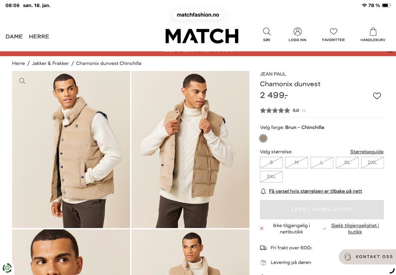This screenshot has width=396, height=275.
Task: Zoom product image with magnifier icon
Action: 22,81
